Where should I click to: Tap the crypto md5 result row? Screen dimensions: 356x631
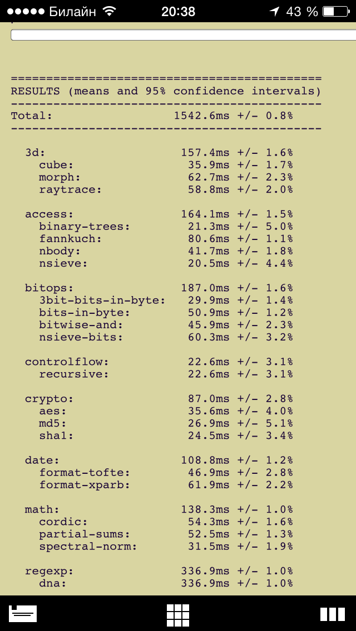(x=166, y=423)
